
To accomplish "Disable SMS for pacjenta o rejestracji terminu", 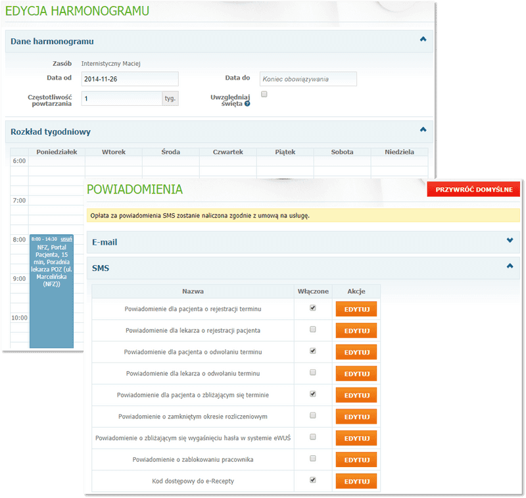I will 313,308.
